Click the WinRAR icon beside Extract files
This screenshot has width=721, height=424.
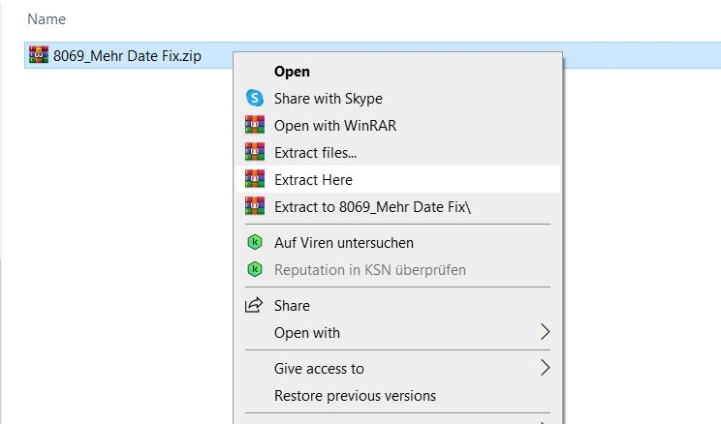pyautogui.click(x=255, y=152)
